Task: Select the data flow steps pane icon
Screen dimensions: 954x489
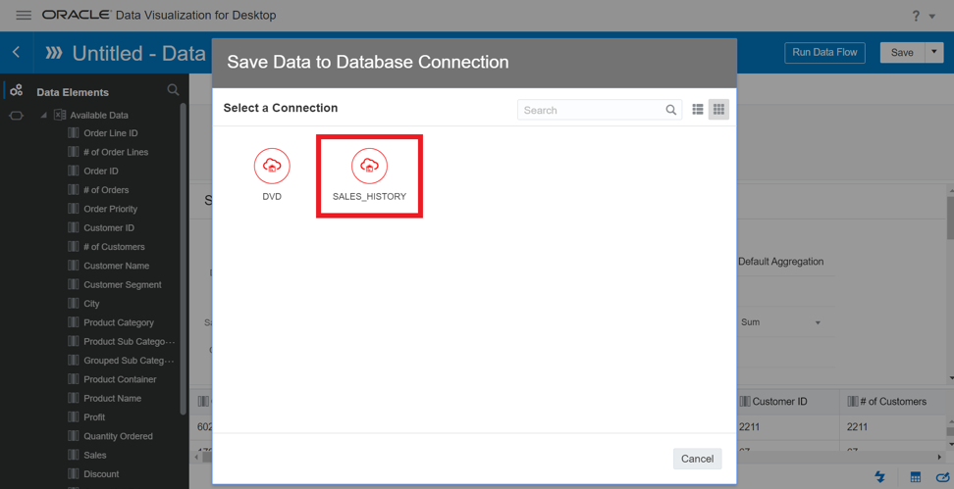Action: [17, 116]
